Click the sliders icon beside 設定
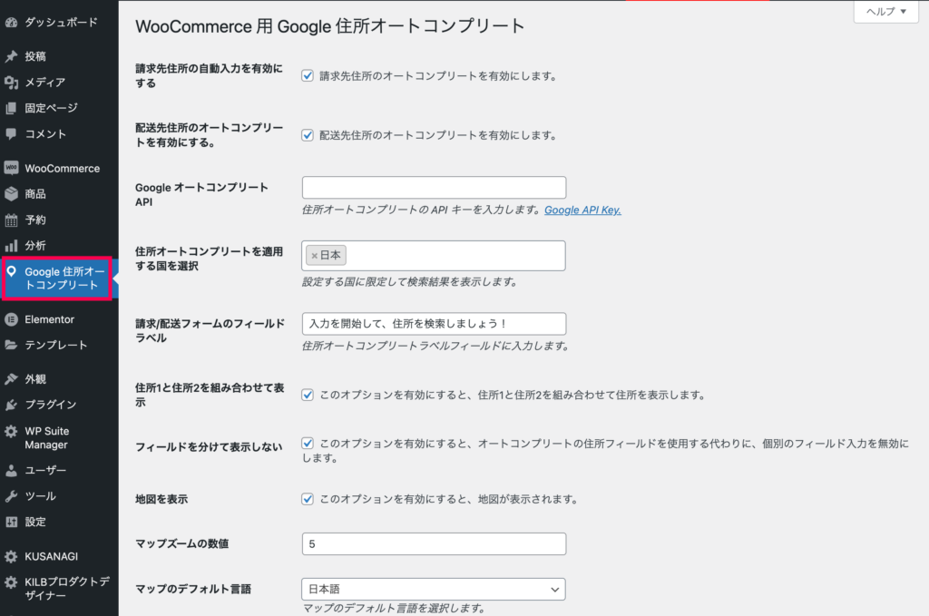 pos(11,522)
